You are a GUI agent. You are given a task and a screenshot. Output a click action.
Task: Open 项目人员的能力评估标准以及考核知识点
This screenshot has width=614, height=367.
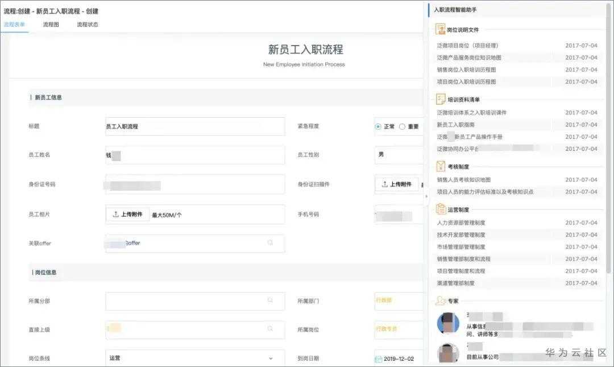coord(485,192)
